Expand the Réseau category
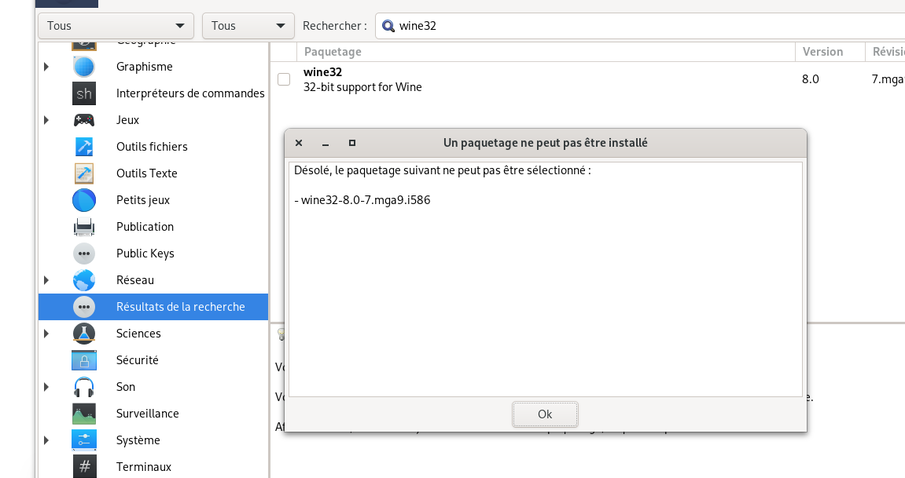The height and width of the screenshot is (478, 905). click(x=46, y=280)
